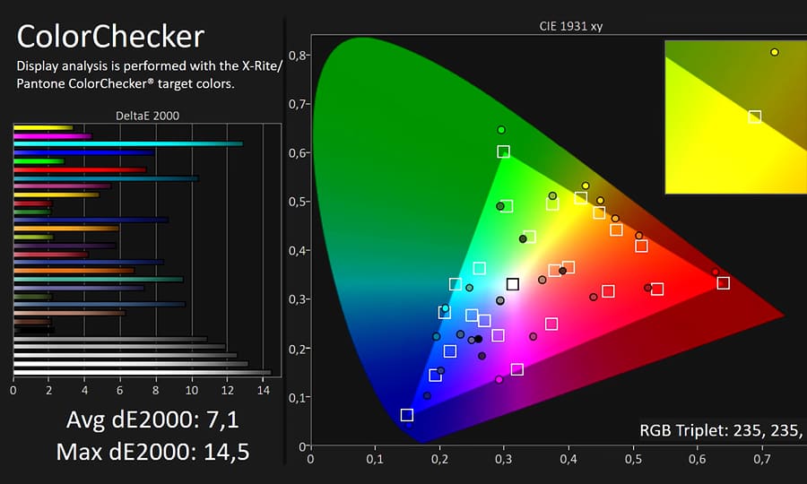Image resolution: width=807 pixels, height=484 pixels.
Task: Select the top yellow bar in DeltaE chart
Action: click(43, 127)
